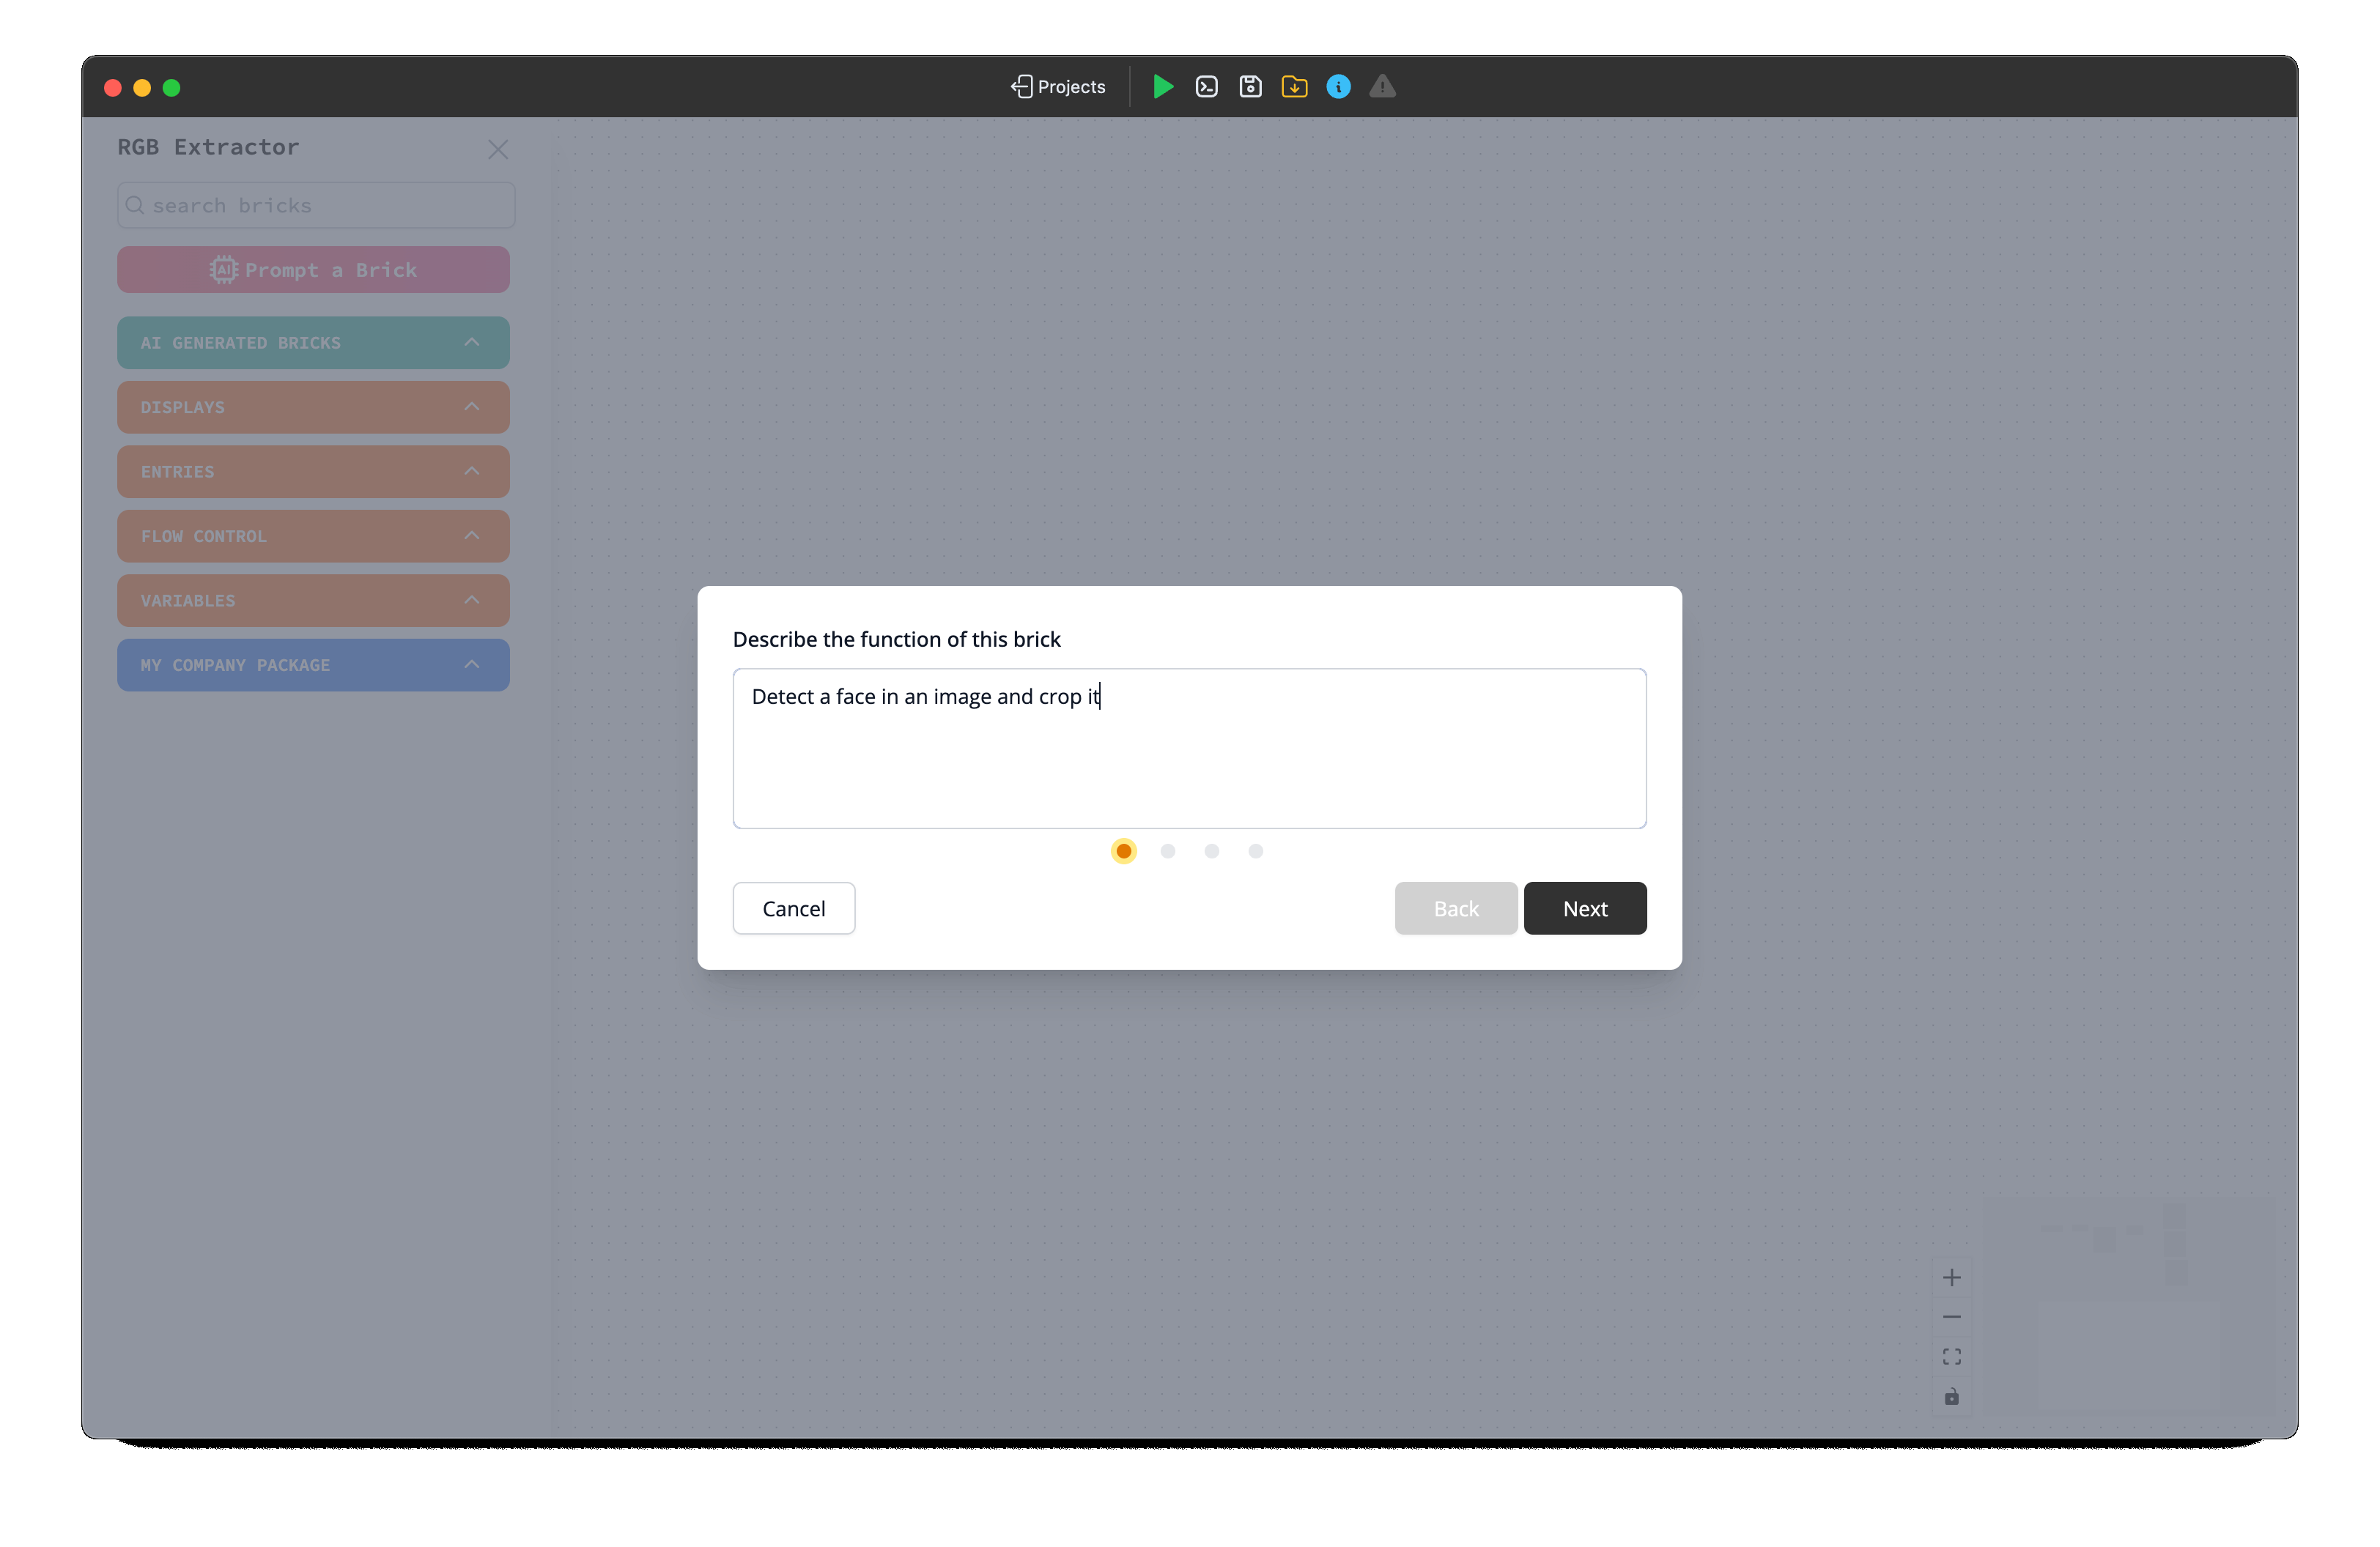Image resolution: width=2380 pixels, height=1547 pixels.
Task: Click the warning triangle icon
Action: coord(1382,87)
